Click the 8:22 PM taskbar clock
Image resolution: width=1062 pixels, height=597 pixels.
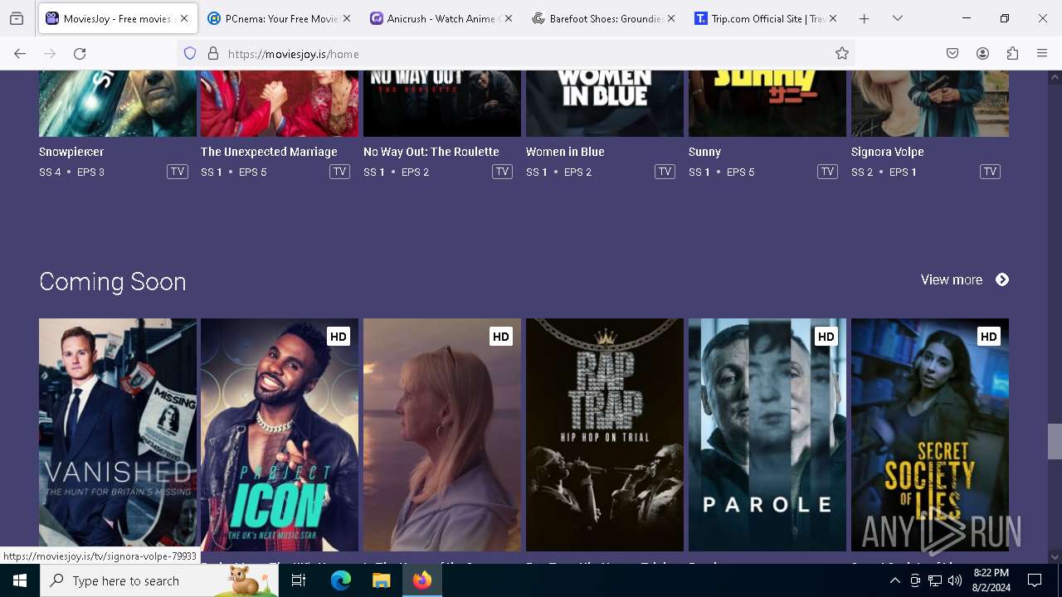pyautogui.click(x=991, y=580)
